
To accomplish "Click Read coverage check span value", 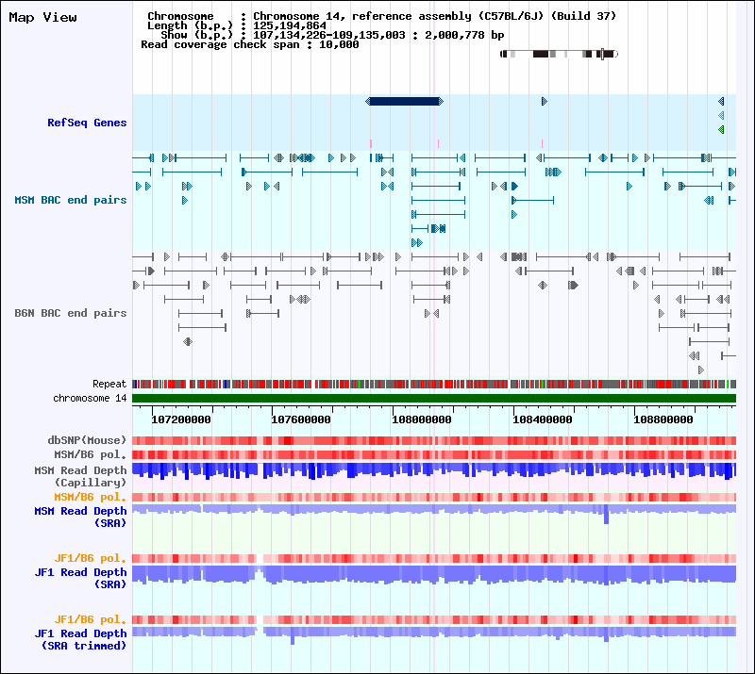I will pos(339,44).
